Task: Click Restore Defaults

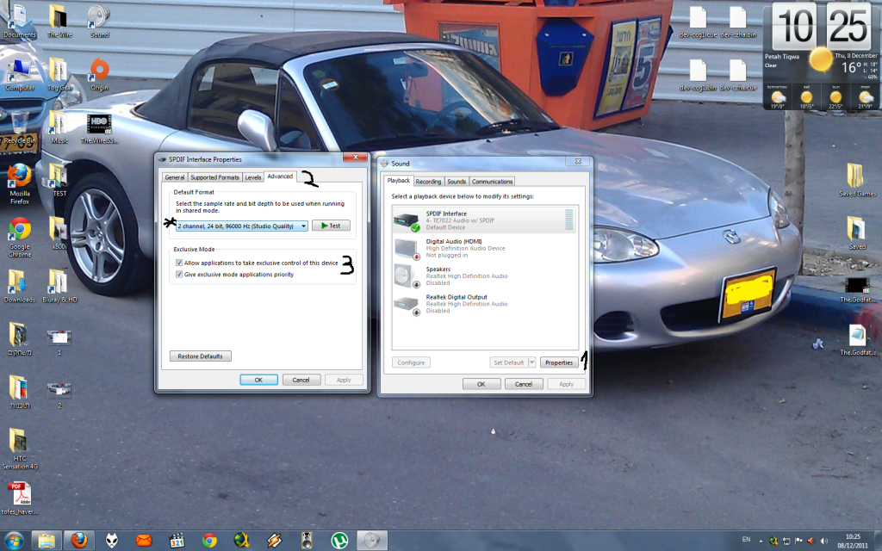Action: click(200, 356)
